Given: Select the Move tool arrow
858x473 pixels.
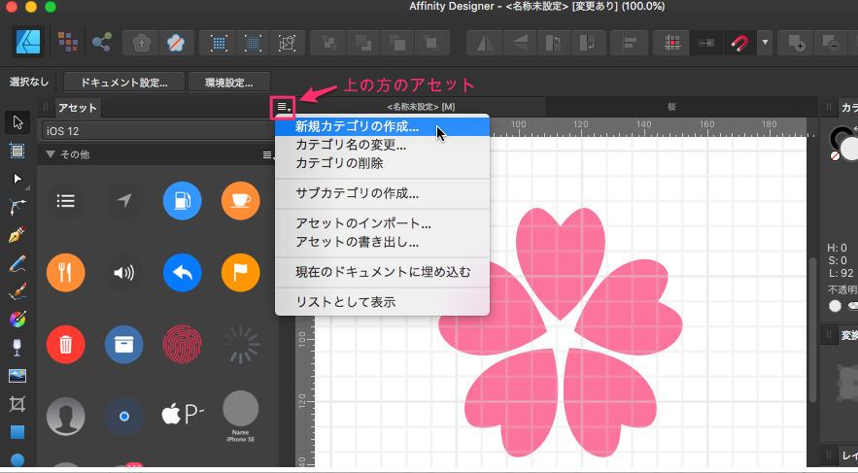Looking at the screenshot, I should click(x=17, y=121).
